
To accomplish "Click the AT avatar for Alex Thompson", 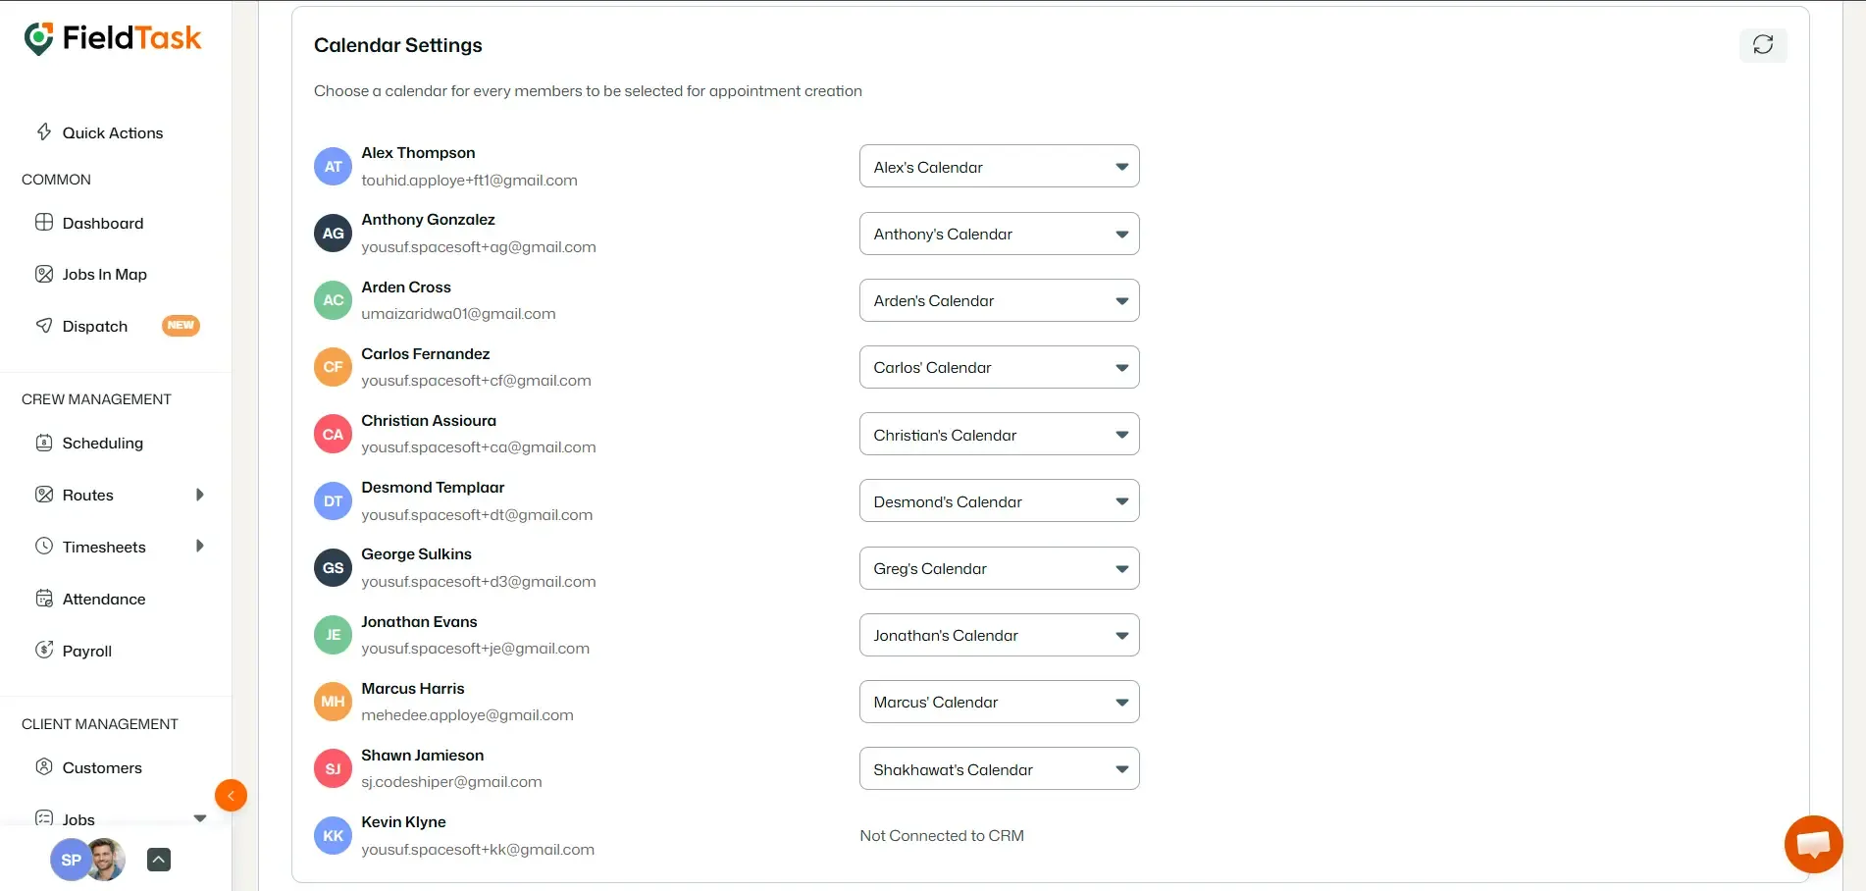I will click(333, 167).
